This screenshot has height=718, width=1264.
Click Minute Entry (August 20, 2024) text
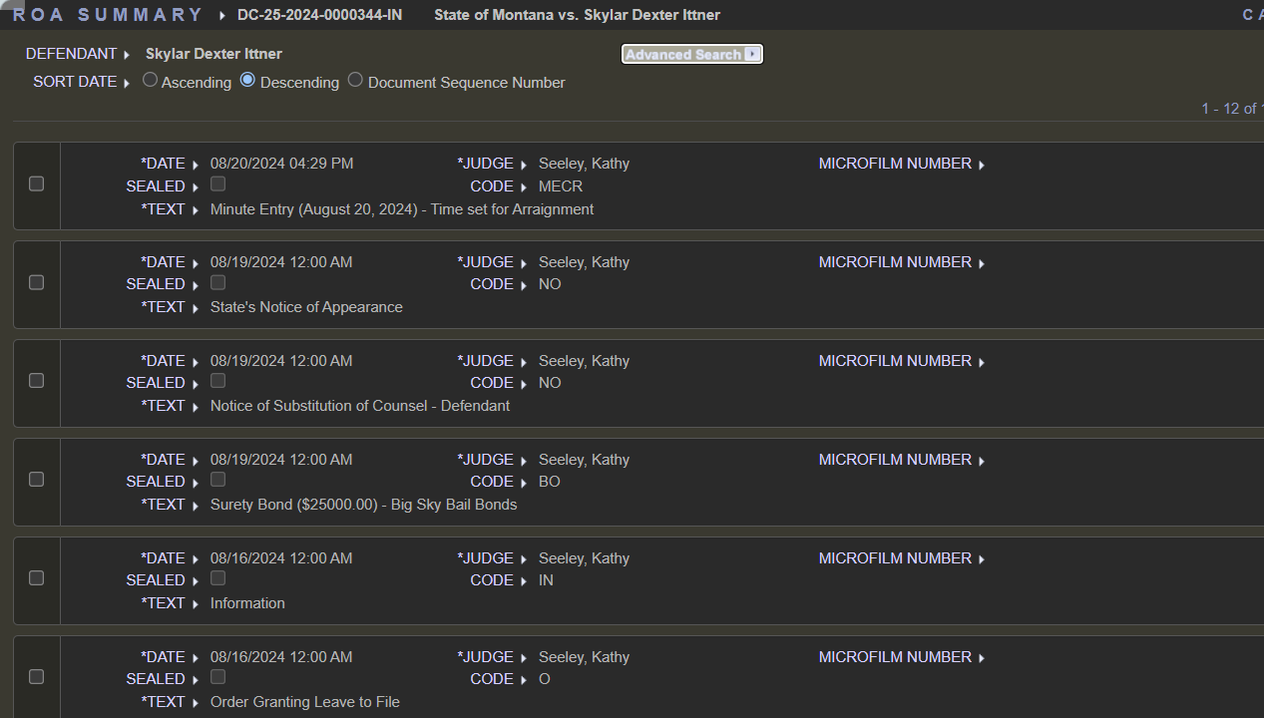point(402,209)
